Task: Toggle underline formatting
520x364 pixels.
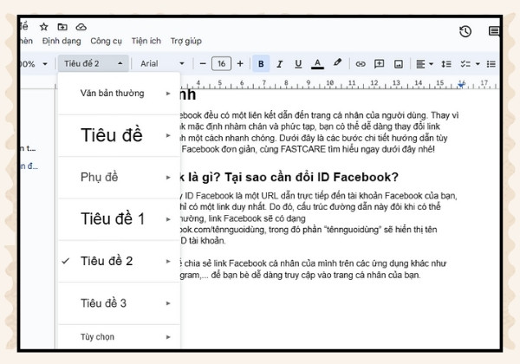Action: pyautogui.click(x=298, y=63)
